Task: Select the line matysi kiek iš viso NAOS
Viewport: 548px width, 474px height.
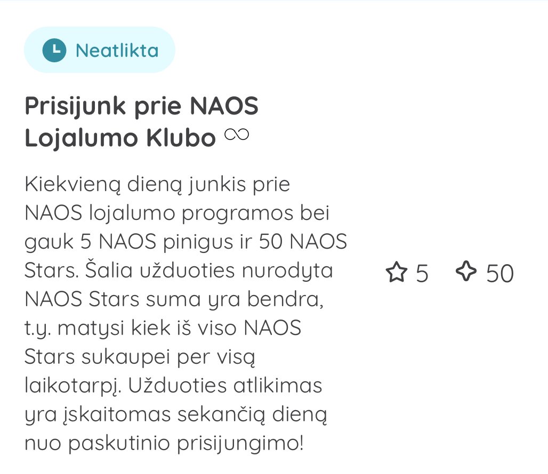Action: [179, 329]
